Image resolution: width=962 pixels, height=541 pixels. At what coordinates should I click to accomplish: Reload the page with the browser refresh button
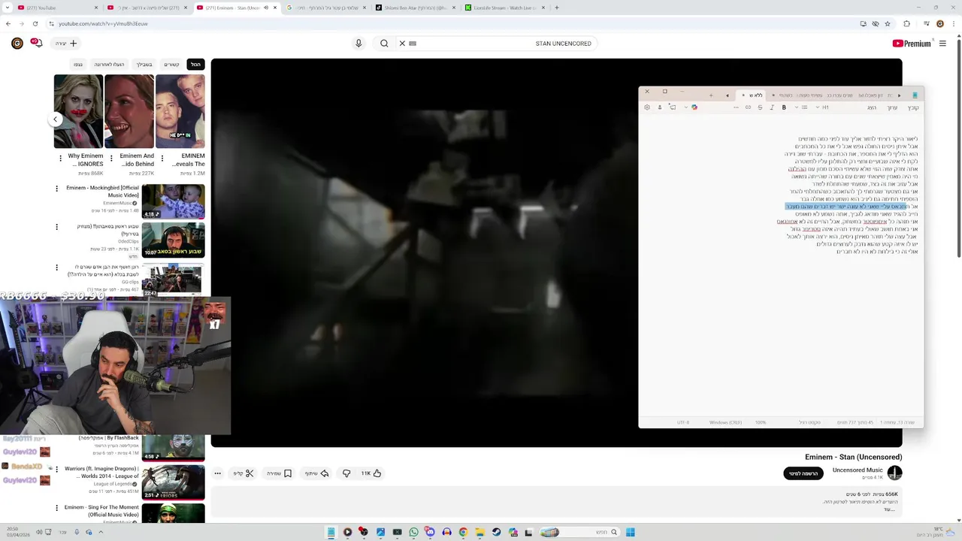(35, 23)
